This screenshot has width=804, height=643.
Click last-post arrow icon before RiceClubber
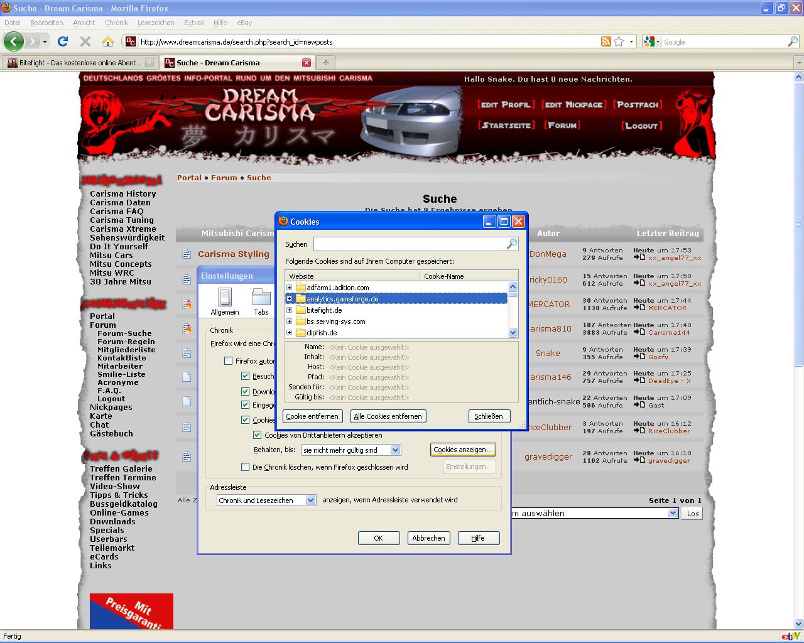[x=639, y=431]
